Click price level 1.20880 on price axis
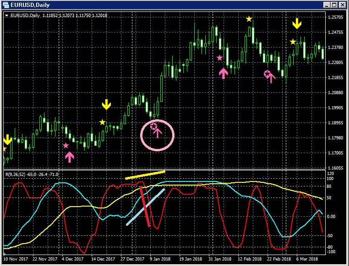This screenshot has width=349, height=266. [x=336, y=93]
